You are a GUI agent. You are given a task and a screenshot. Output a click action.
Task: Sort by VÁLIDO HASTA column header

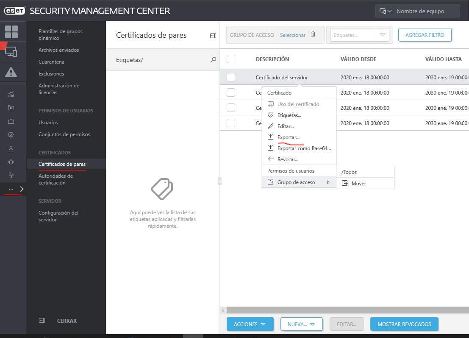(443, 59)
